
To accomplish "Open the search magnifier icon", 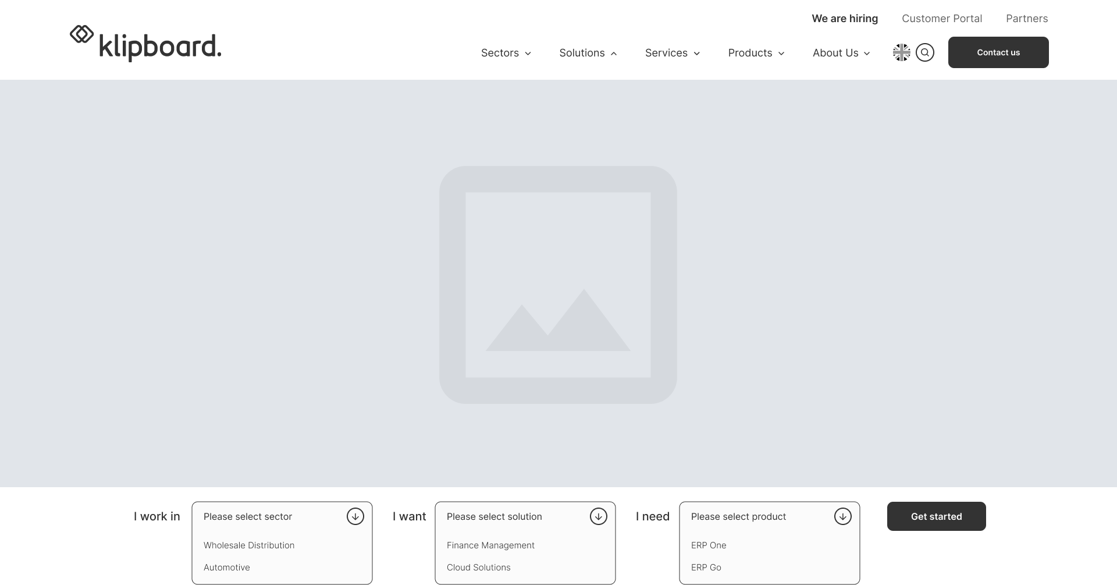I will [x=924, y=52].
